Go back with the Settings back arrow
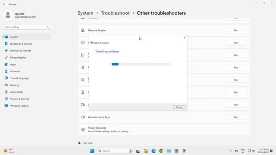276x155 pixels. click(x=4, y=4)
